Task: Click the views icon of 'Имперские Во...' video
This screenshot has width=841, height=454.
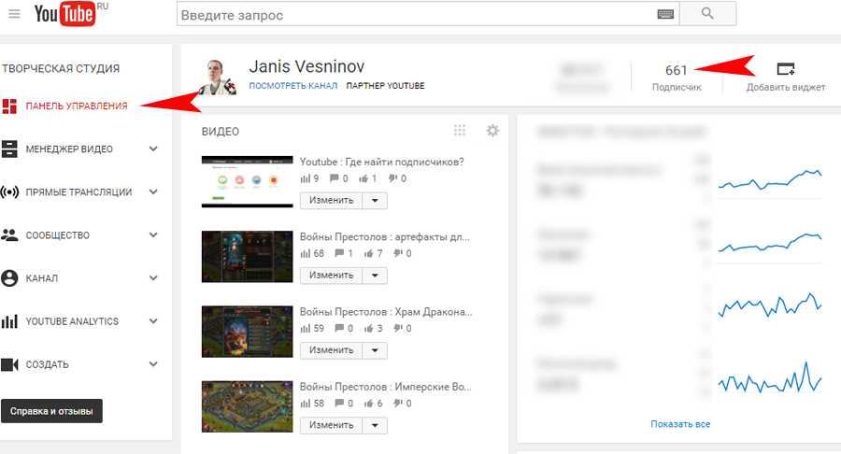Action: coord(306,404)
